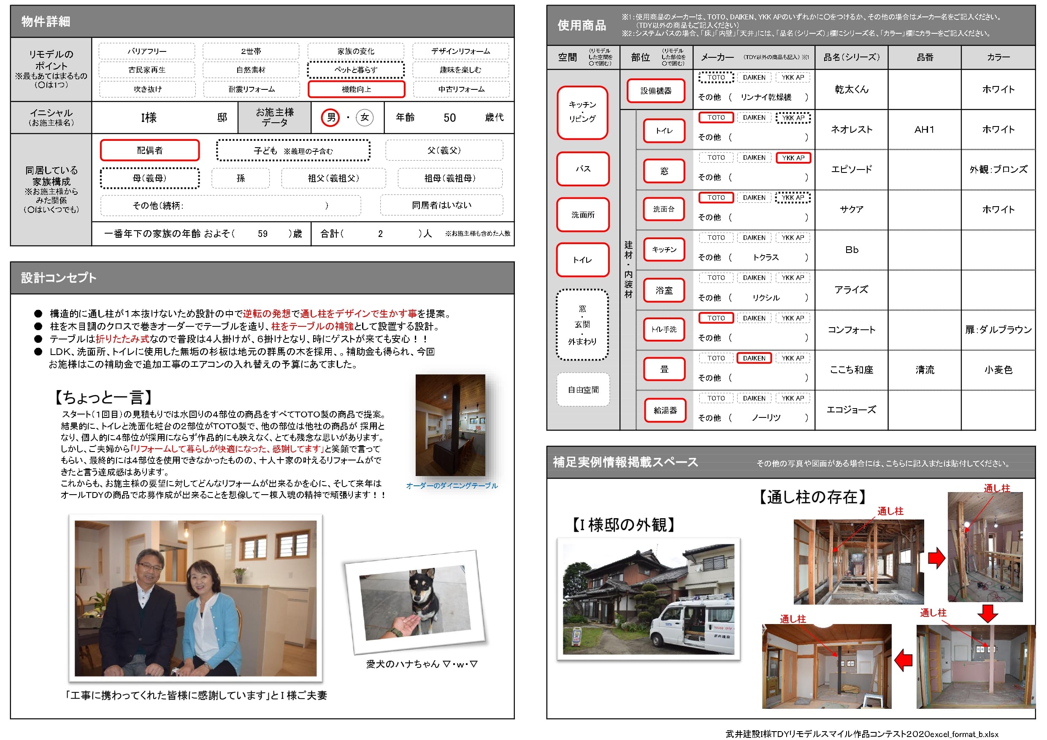Screen dimensions: 1047x740
Task: Click the 同居者はいない option
Action: click(x=441, y=205)
